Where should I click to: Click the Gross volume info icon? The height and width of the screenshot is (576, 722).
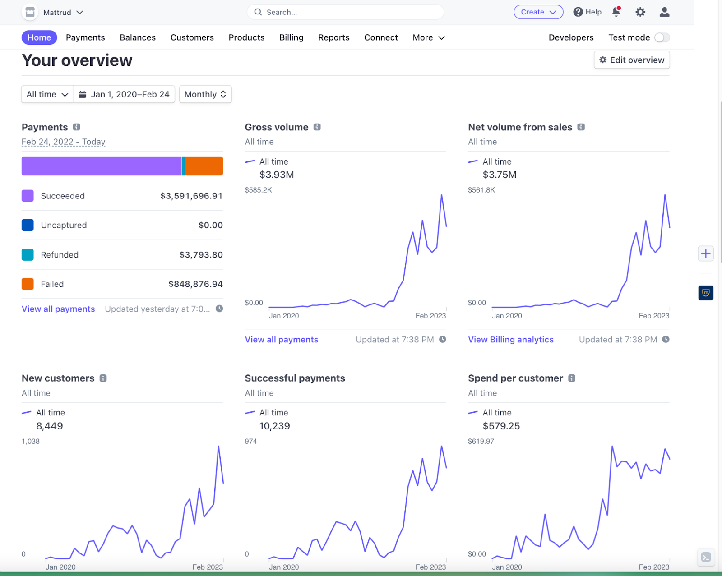(x=317, y=127)
